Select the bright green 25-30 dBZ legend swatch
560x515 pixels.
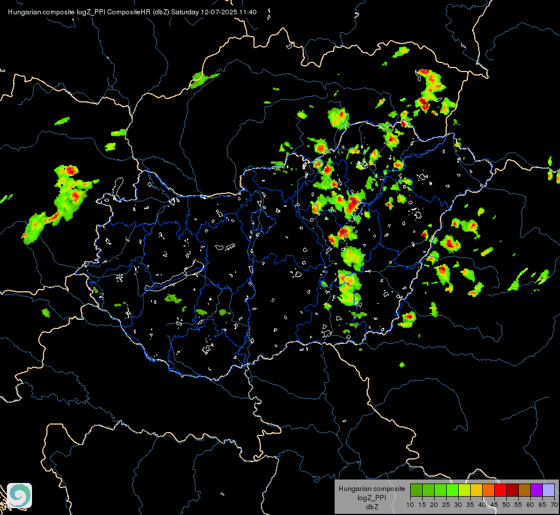point(452,490)
